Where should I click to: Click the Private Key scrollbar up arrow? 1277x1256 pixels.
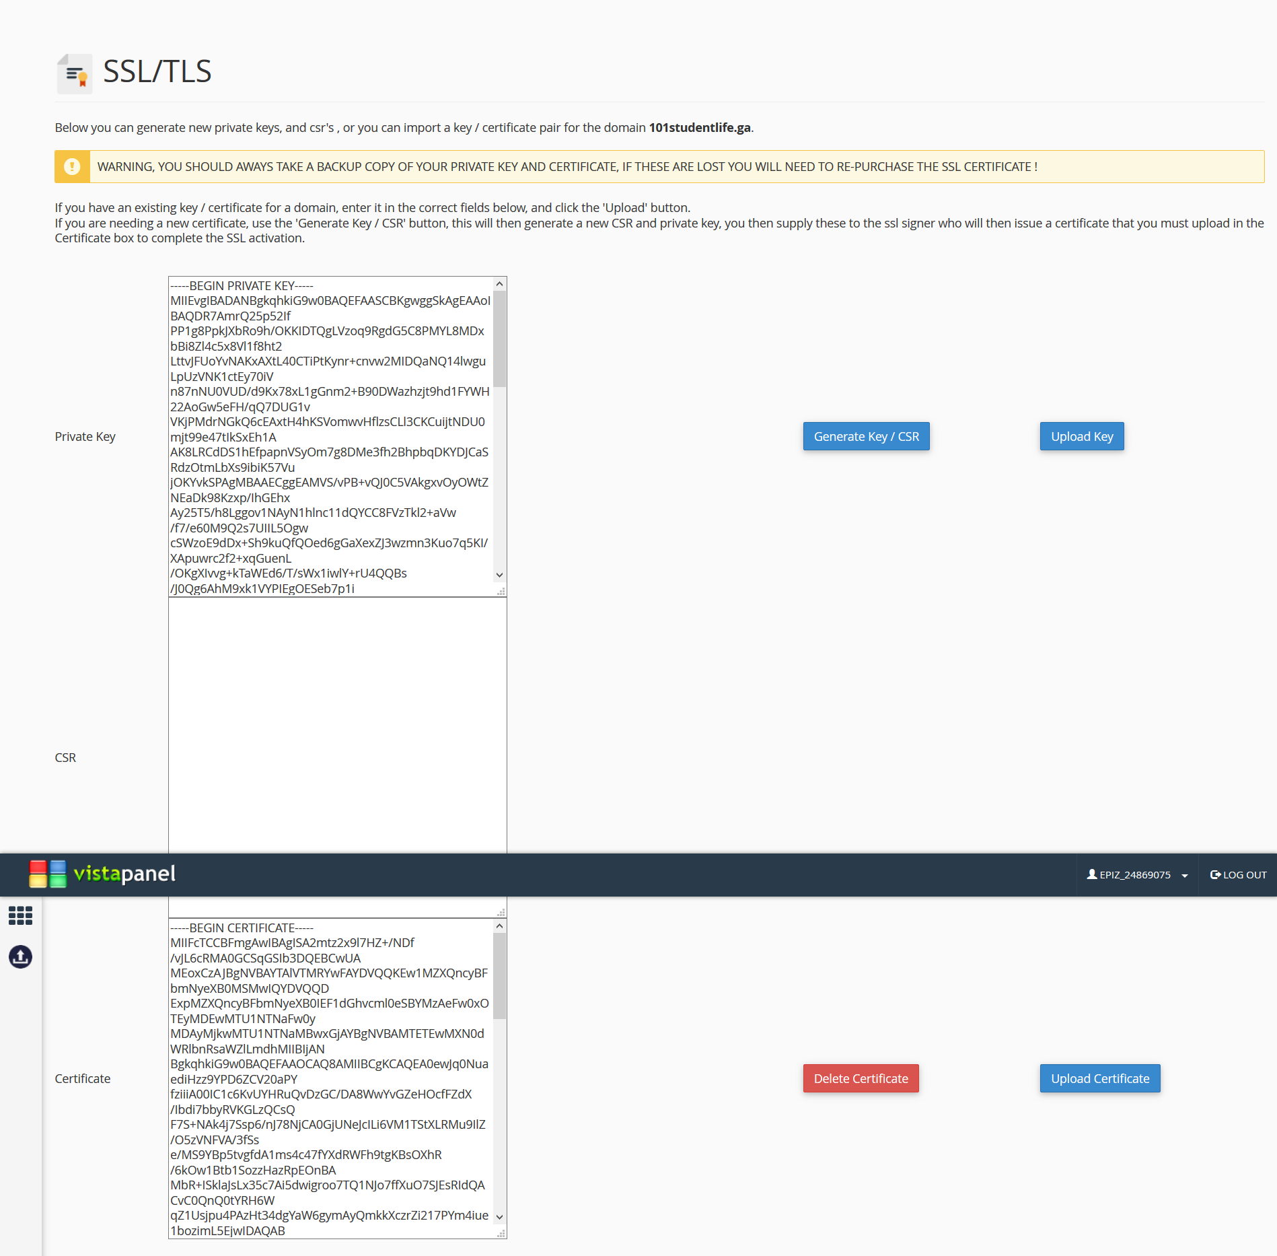click(x=499, y=284)
